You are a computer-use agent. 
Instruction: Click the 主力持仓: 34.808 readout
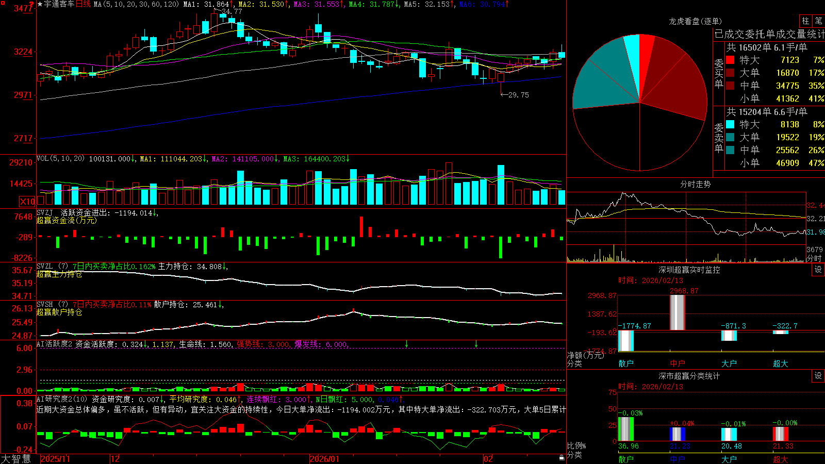click(x=190, y=267)
